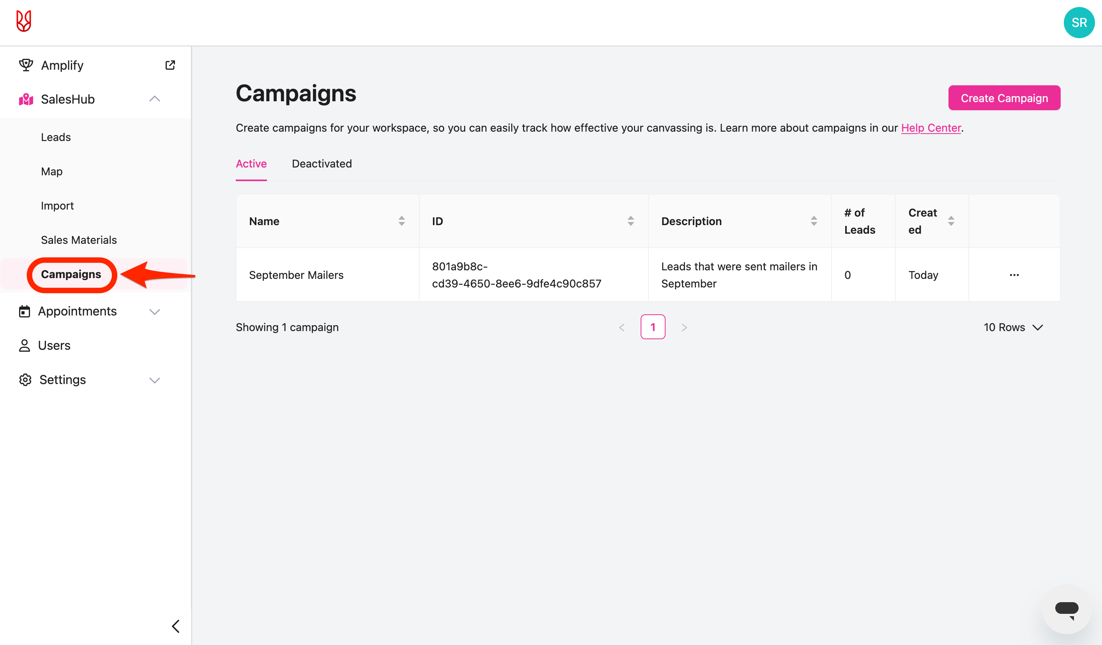Click the SalesHub map icon

pos(26,99)
